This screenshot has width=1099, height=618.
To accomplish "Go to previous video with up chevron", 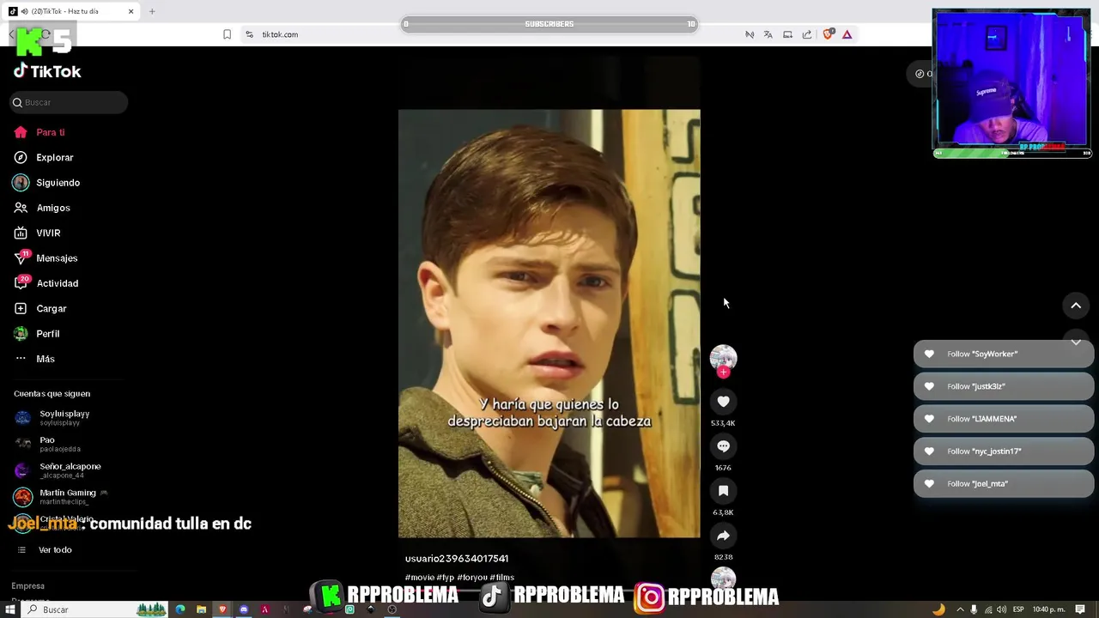I will click(x=1076, y=306).
